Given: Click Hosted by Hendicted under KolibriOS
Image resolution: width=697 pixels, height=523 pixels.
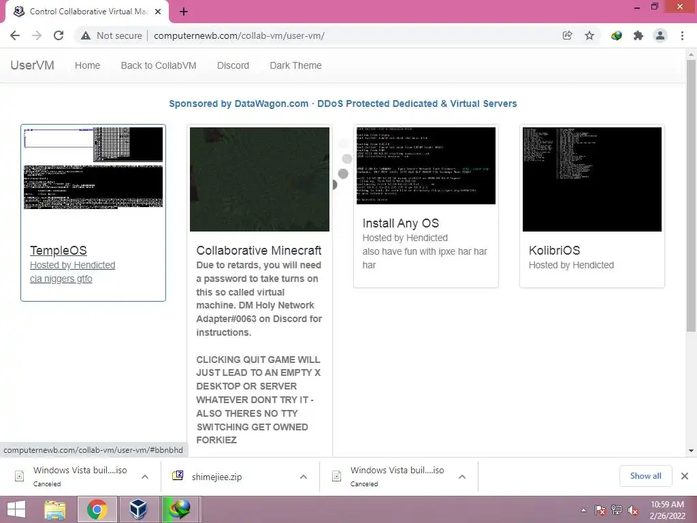Looking at the screenshot, I should (x=571, y=265).
